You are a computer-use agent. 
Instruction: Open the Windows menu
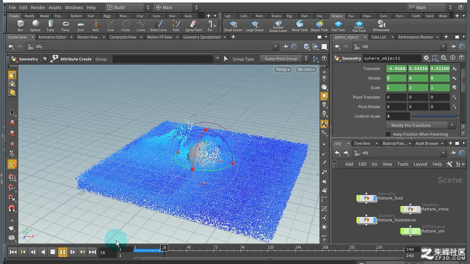pyautogui.click(x=74, y=7)
